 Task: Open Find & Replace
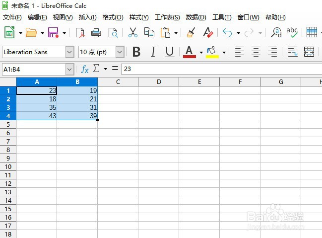[276, 32]
